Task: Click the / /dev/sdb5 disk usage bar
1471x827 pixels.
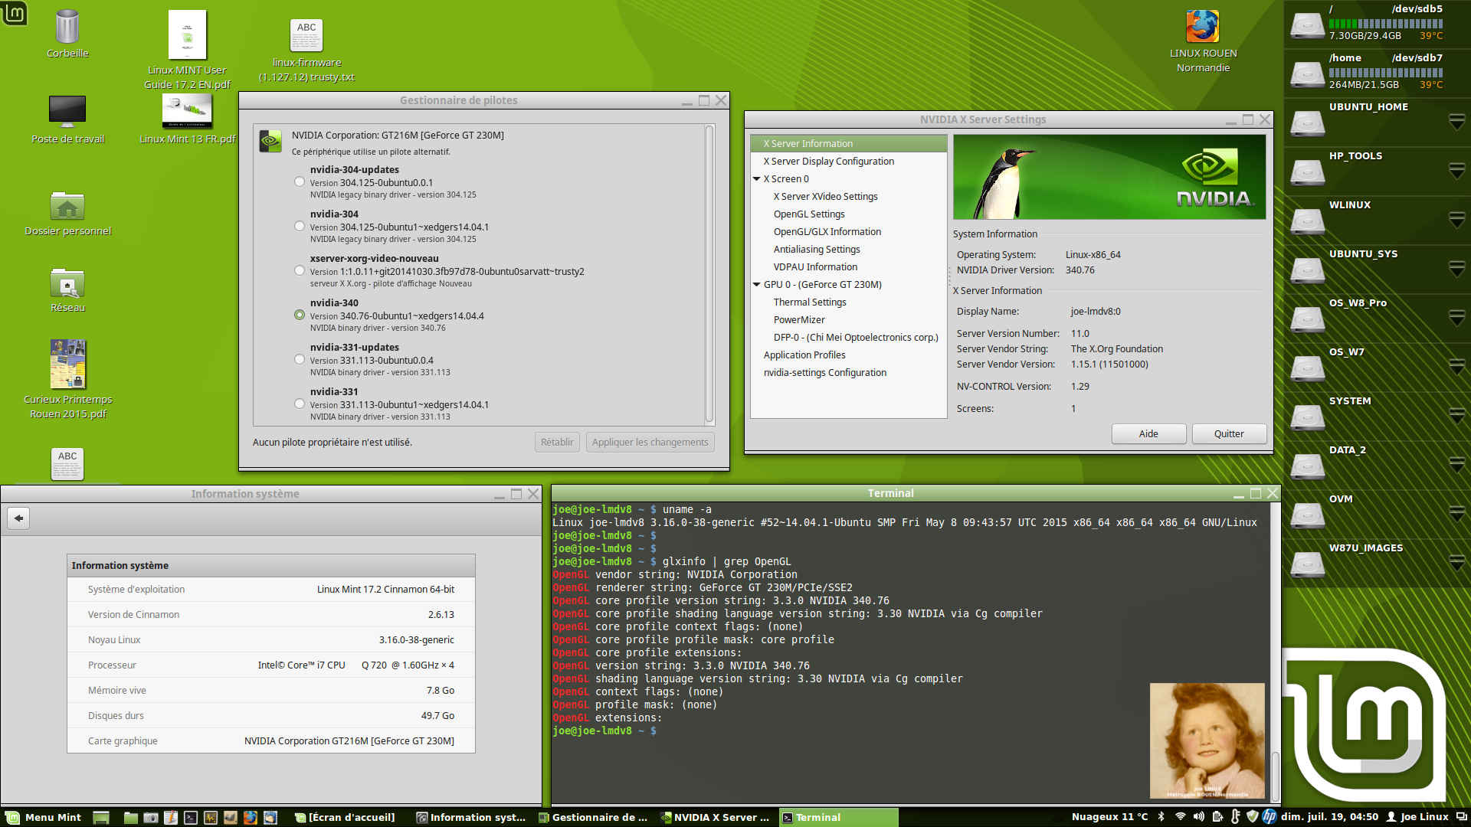Action: (1385, 24)
